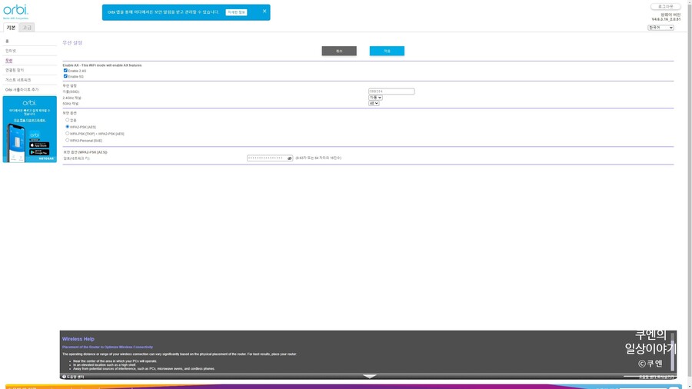Click the Orbi logo in the header
Viewport: 692px width, 389px height.
(15, 11)
